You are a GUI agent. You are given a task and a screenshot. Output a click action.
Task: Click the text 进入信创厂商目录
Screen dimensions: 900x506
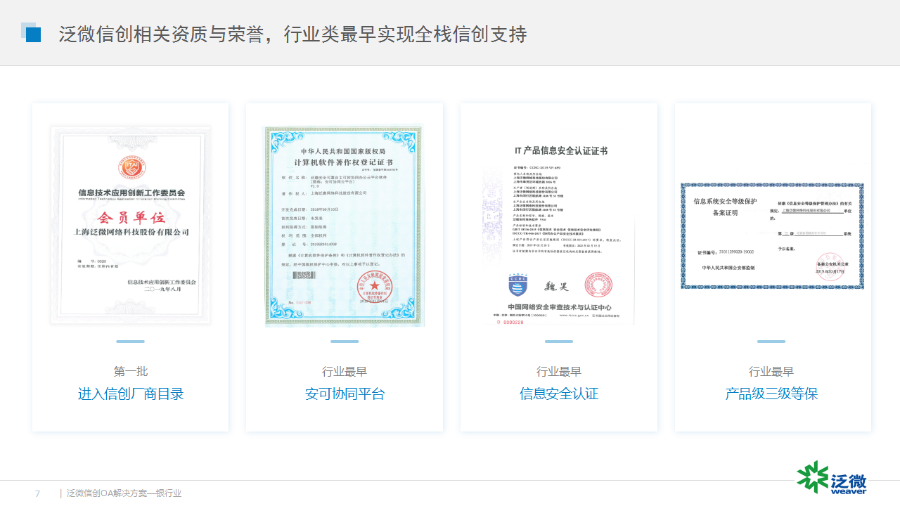pyautogui.click(x=131, y=394)
